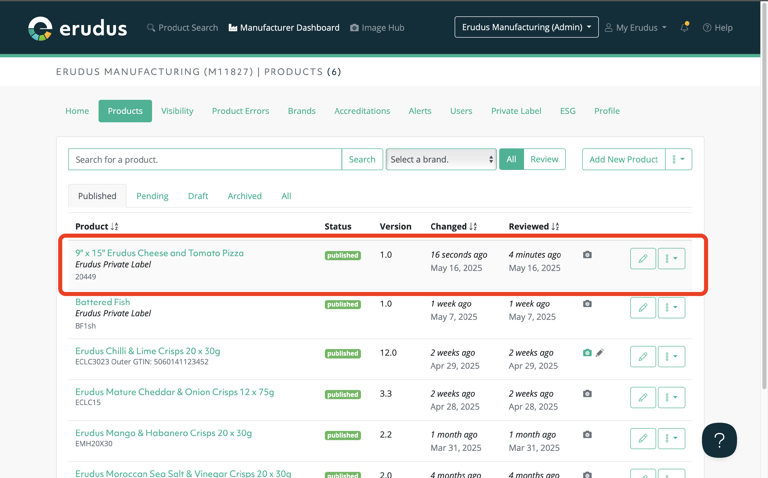Image resolution: width=768 pixels, height=478 pixels.
Task: Open the Battered Fish product link
Action: pos(102,302)
